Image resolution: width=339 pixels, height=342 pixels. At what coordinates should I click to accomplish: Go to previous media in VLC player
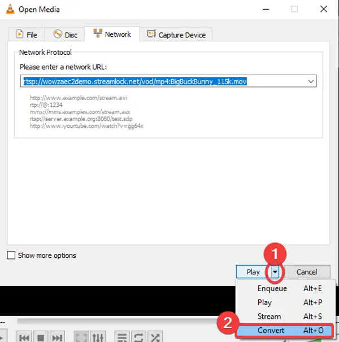click(24, 337)
